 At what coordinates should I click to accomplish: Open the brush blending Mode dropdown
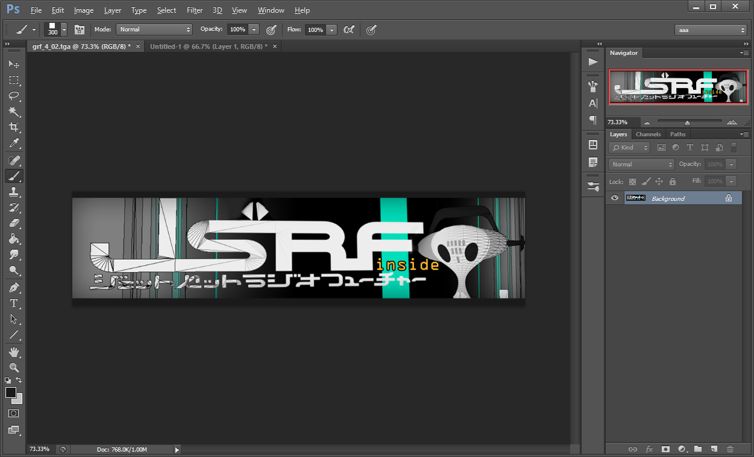(154, 29)
